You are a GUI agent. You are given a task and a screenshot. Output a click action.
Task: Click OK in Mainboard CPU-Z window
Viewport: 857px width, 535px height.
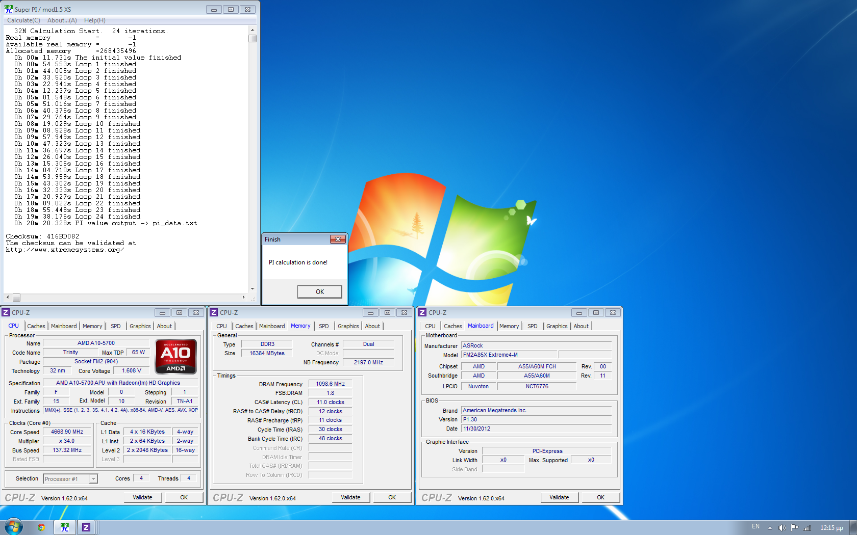pos(600,497)
